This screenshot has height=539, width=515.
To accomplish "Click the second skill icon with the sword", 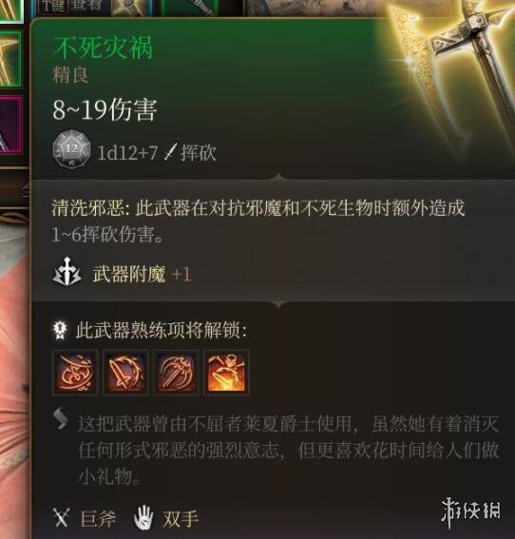I will (x=125, y=373).
